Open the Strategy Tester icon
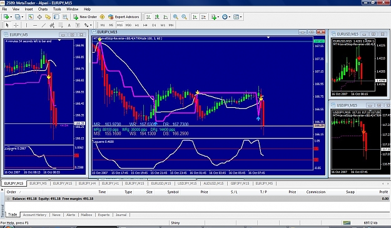Image resolution: width=391 pixels, height=228 pixels. click(65, 17)
